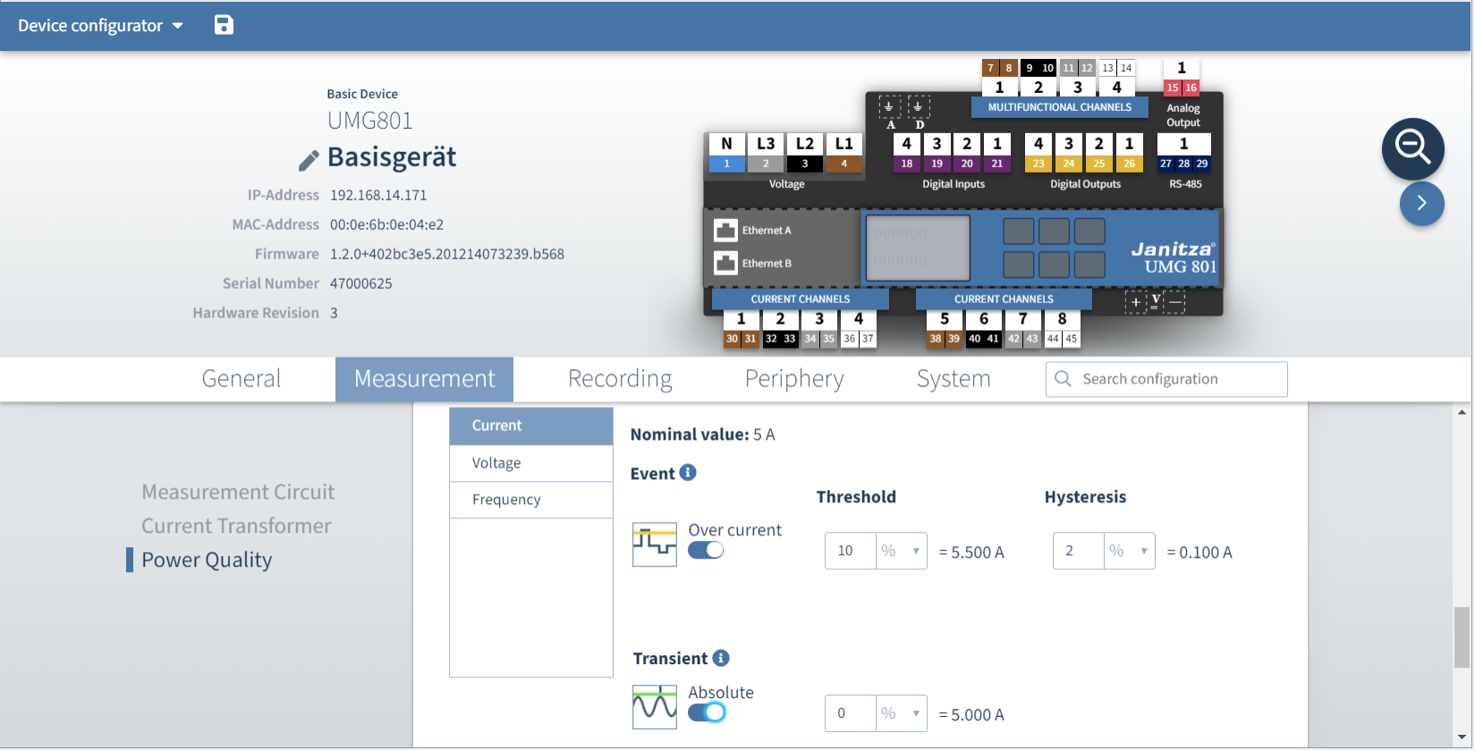Select Voltage terminal L1

(843, 153)
